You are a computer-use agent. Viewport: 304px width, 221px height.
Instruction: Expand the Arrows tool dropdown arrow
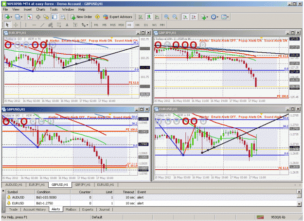pos(87,25)
